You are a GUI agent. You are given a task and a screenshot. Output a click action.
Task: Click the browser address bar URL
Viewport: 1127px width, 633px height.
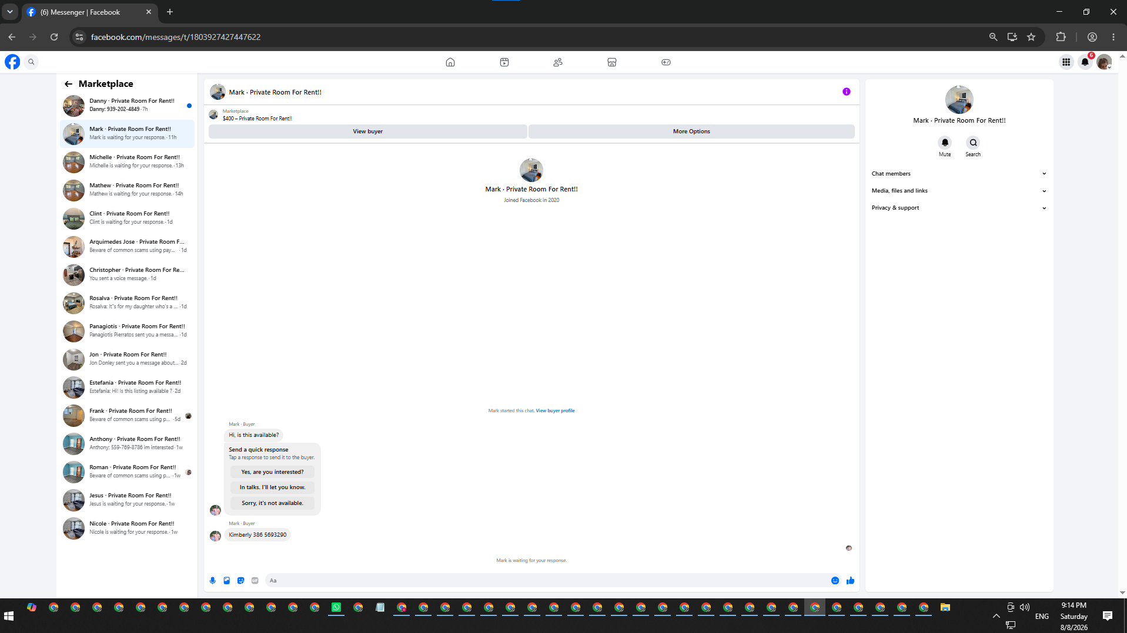coord(176,37)
